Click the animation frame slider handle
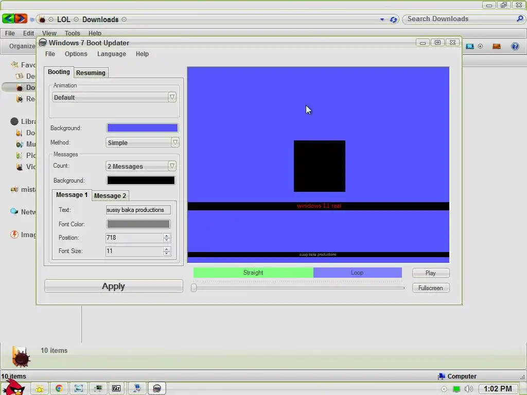The image size is (527, 395). click(x=194, y=288)
